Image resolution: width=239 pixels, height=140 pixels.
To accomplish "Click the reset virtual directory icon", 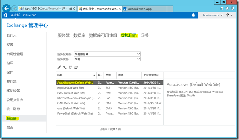I will [70, 67].
